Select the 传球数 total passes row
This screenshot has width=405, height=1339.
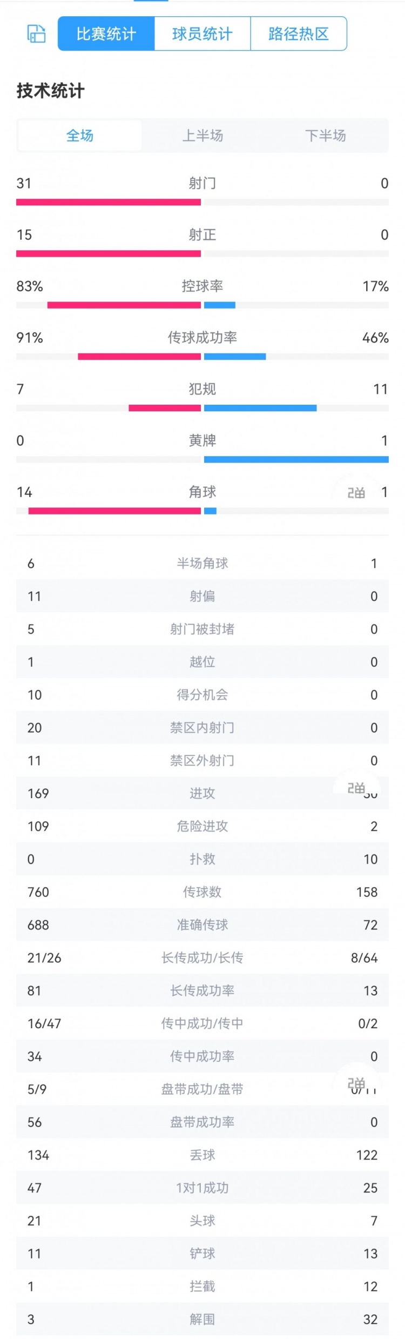pos(202,892)
